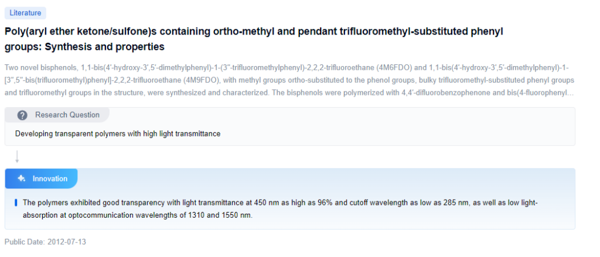Image resolution: width=600 pixels, height=257 pixels.
Task: Select the blue Innovation tab label
Action: tap(50, 179)
